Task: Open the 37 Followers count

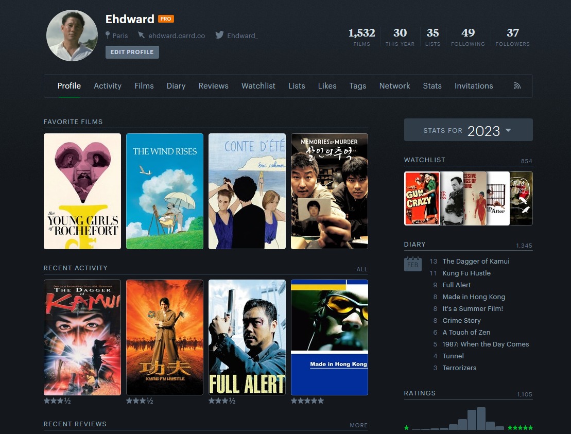Action: pos(512,37)
